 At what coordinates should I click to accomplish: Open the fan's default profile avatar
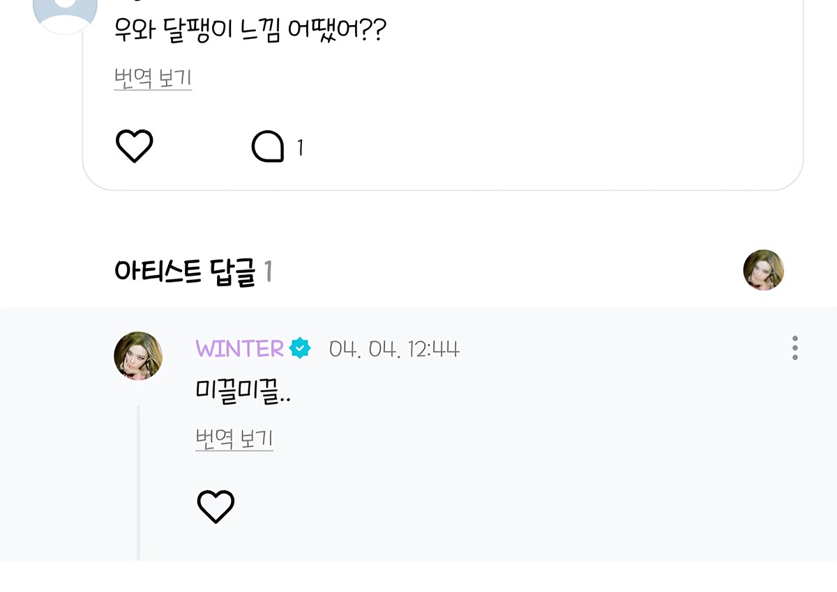(x=65, y=14)
